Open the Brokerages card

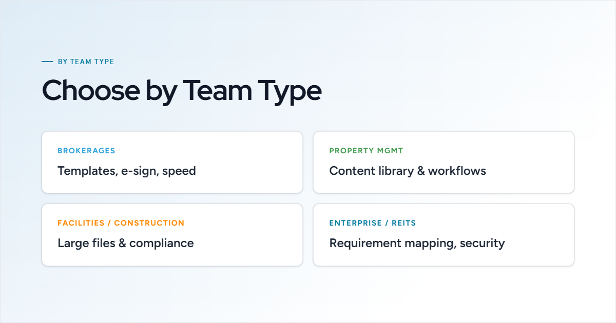tap(172, 162)
